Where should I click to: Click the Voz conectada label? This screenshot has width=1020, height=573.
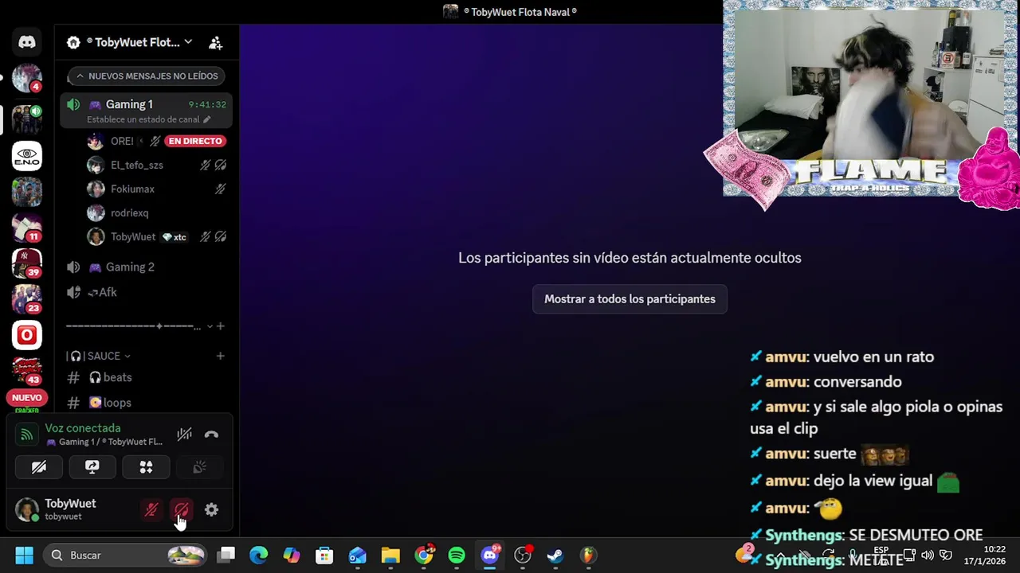coord(83,428)
